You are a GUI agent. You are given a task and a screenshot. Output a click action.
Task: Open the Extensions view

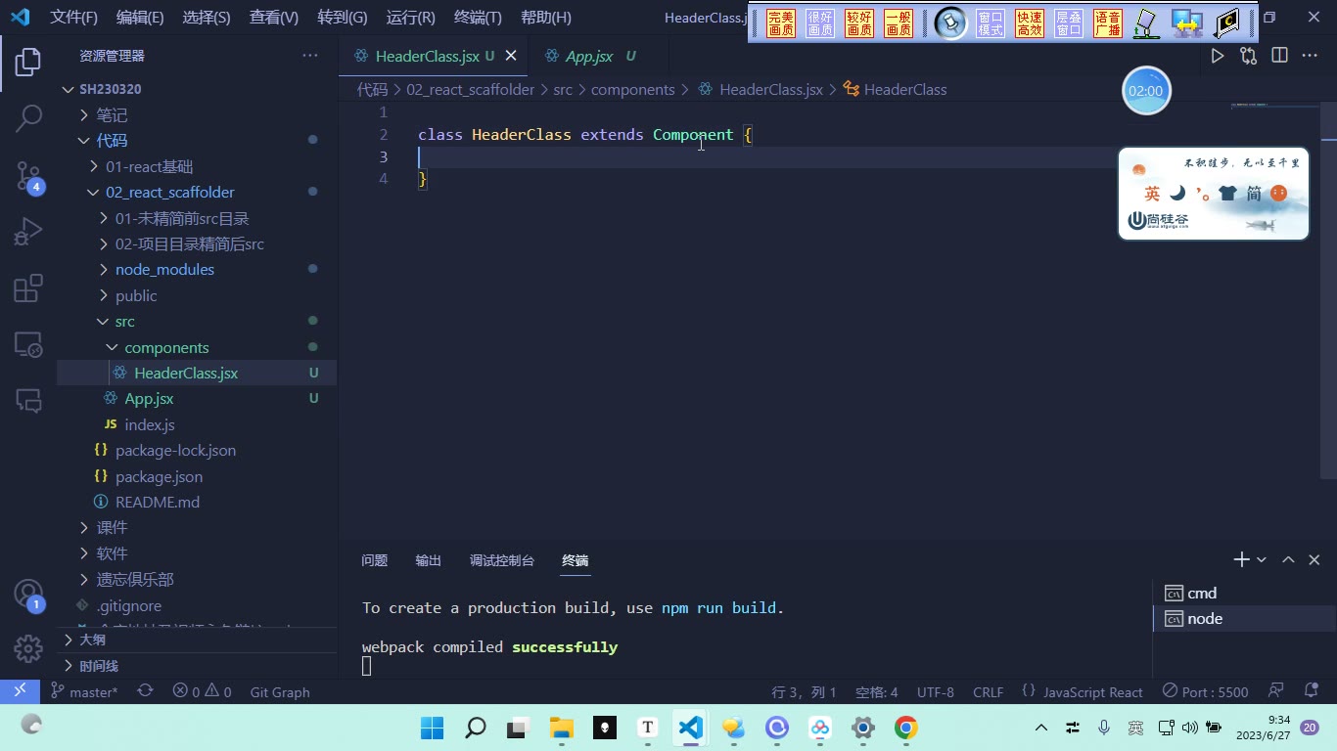tap(28, 288)
